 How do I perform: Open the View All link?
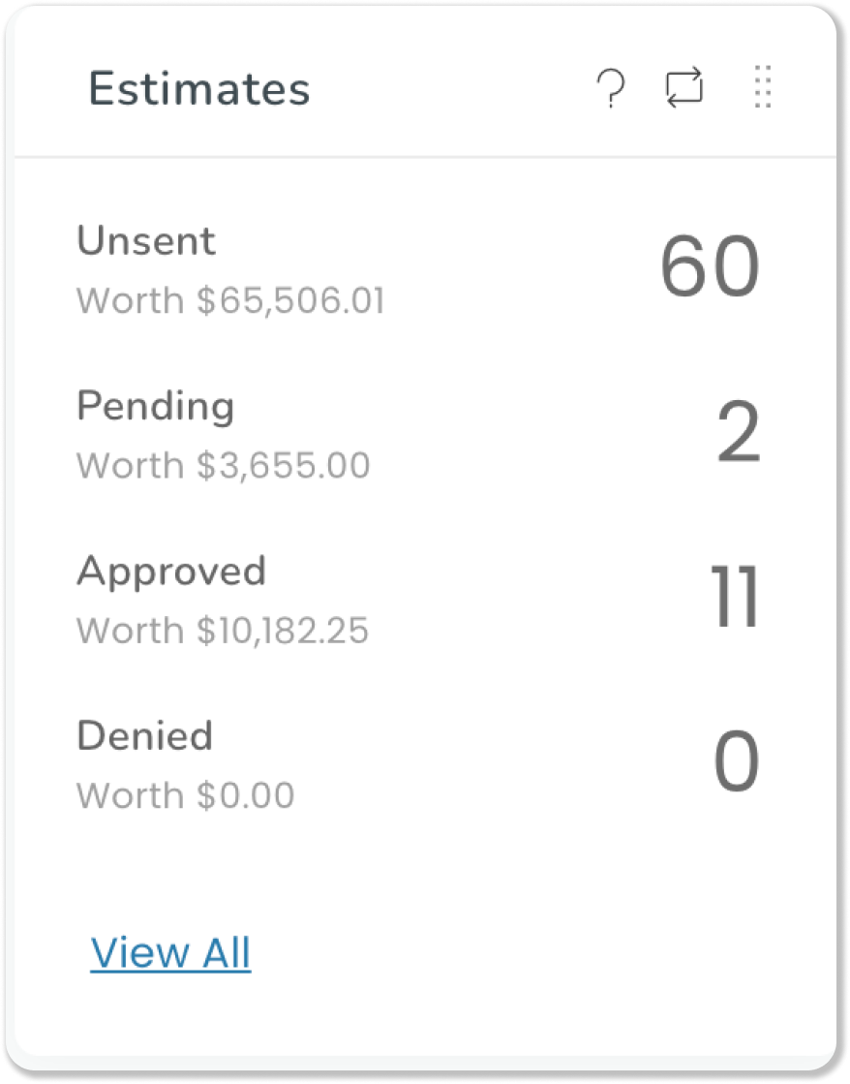point(170,952)
